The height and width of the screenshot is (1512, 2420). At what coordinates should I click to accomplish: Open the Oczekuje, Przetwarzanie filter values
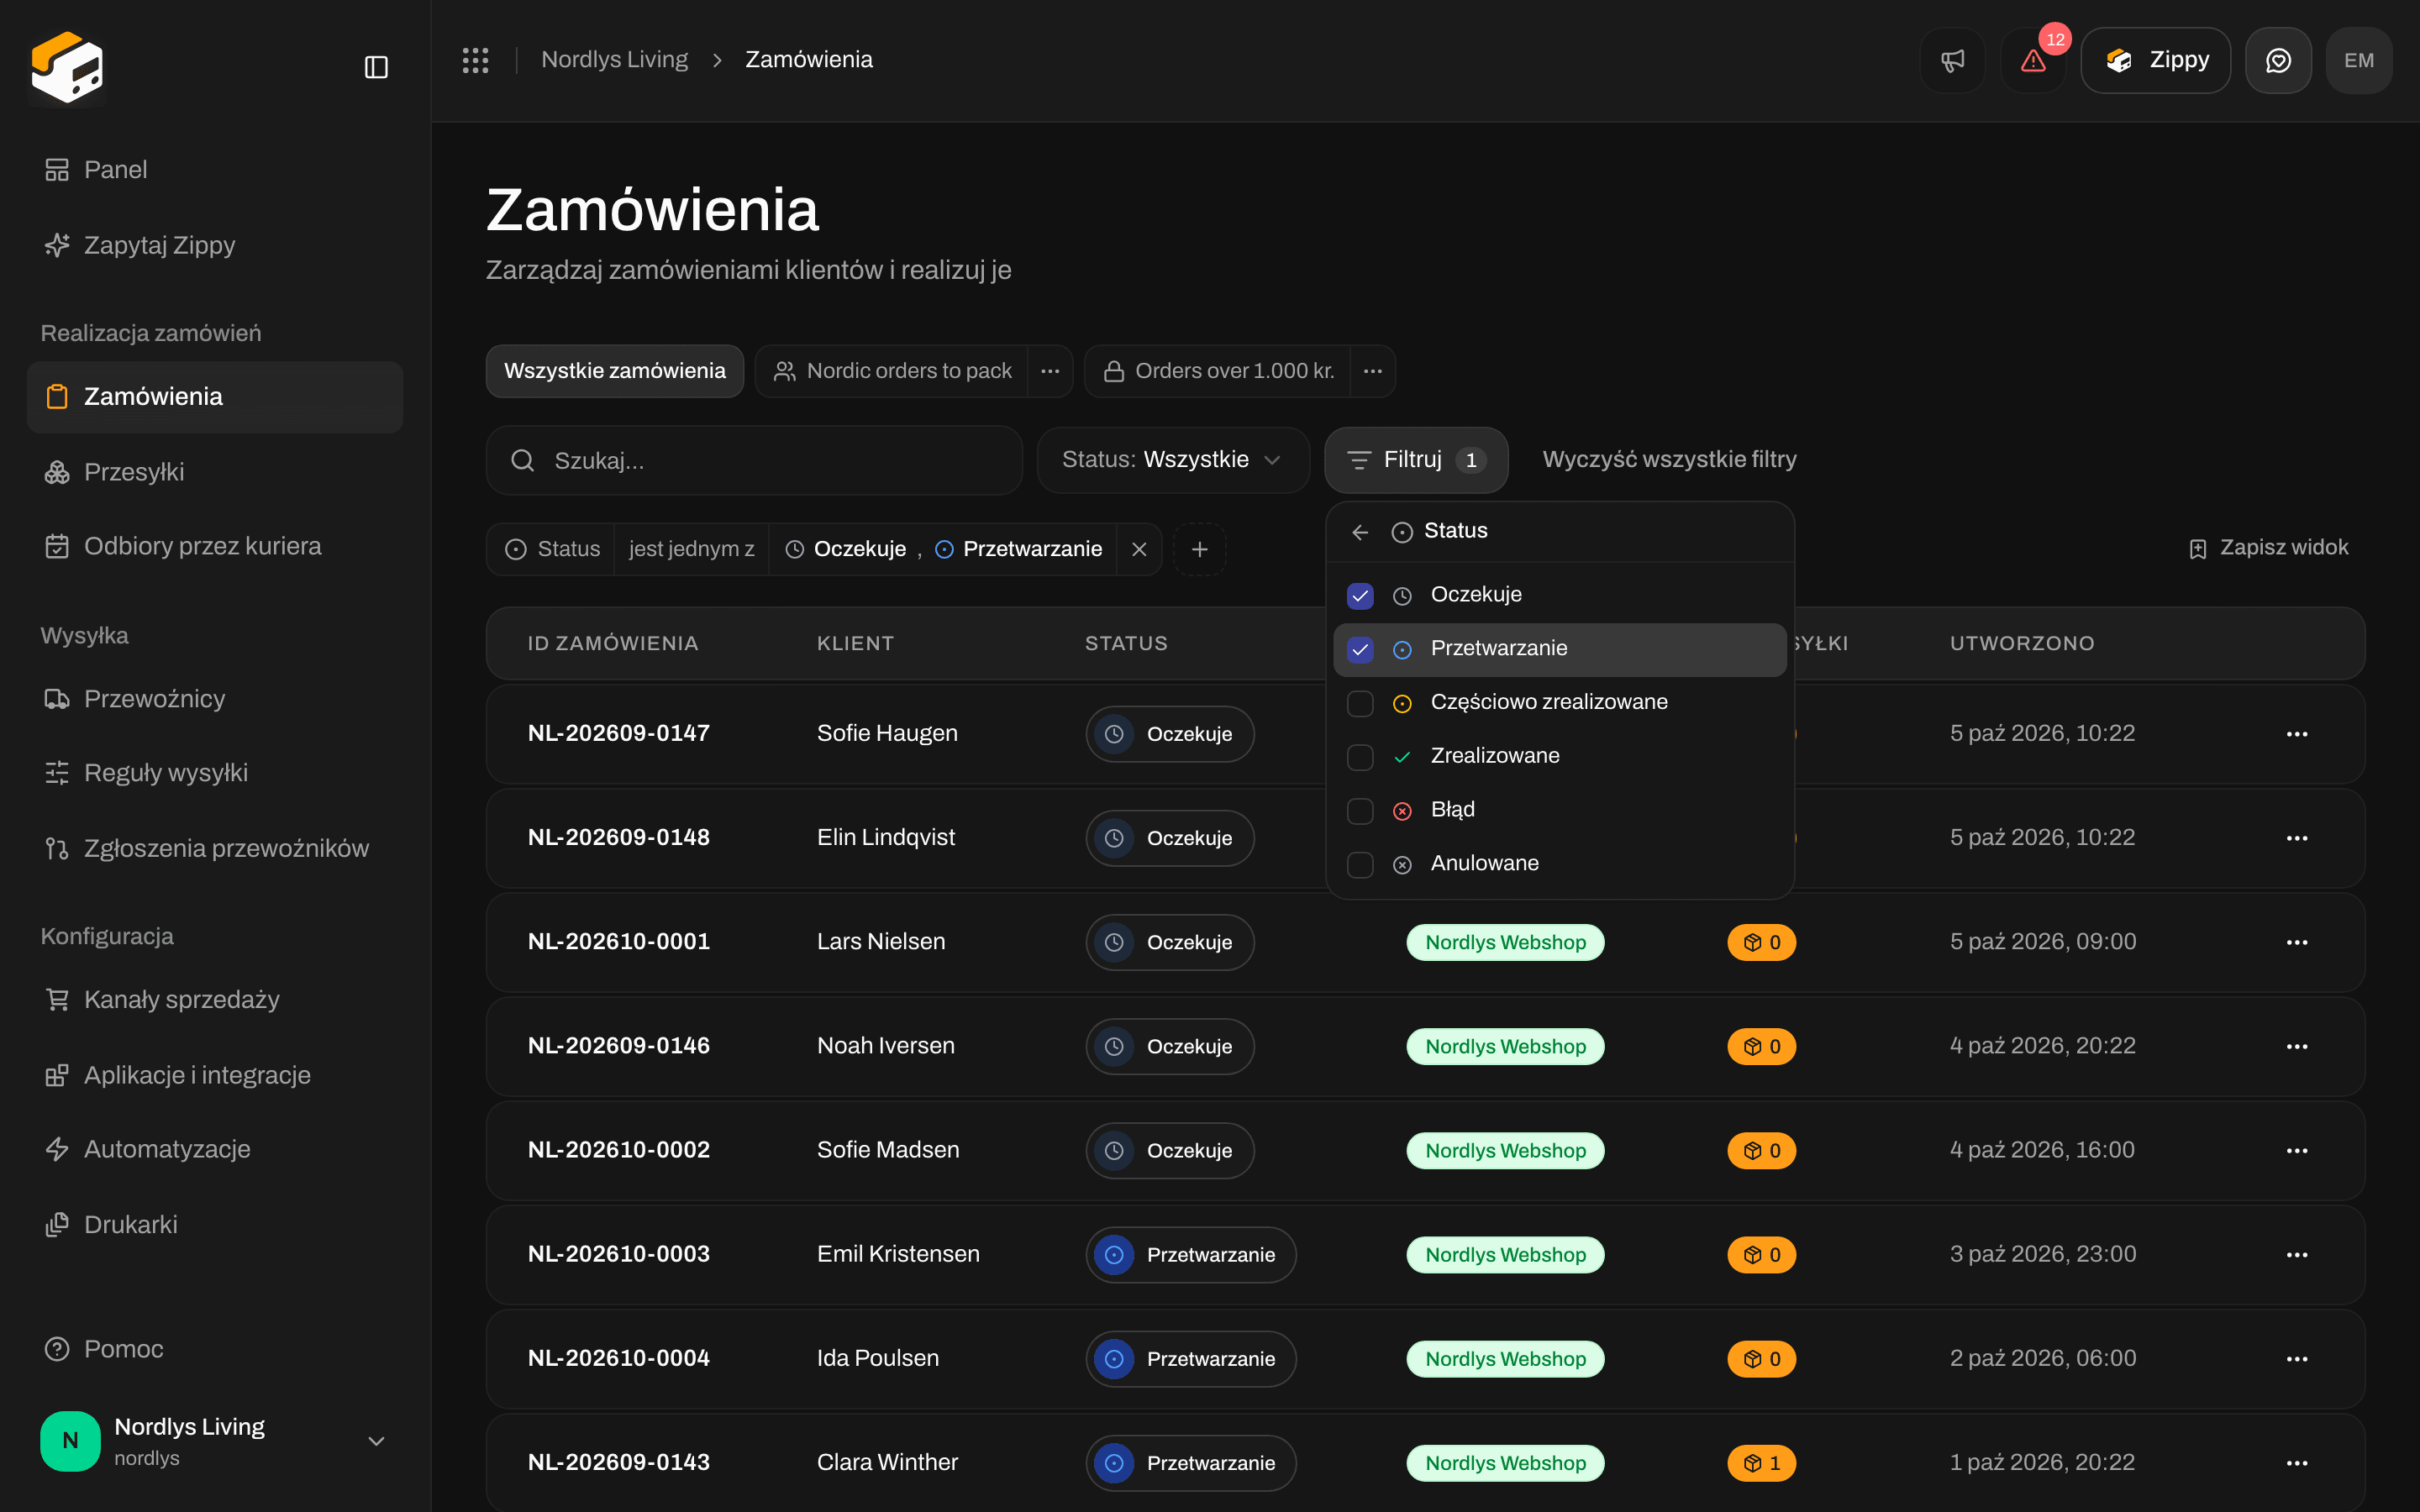944,549
